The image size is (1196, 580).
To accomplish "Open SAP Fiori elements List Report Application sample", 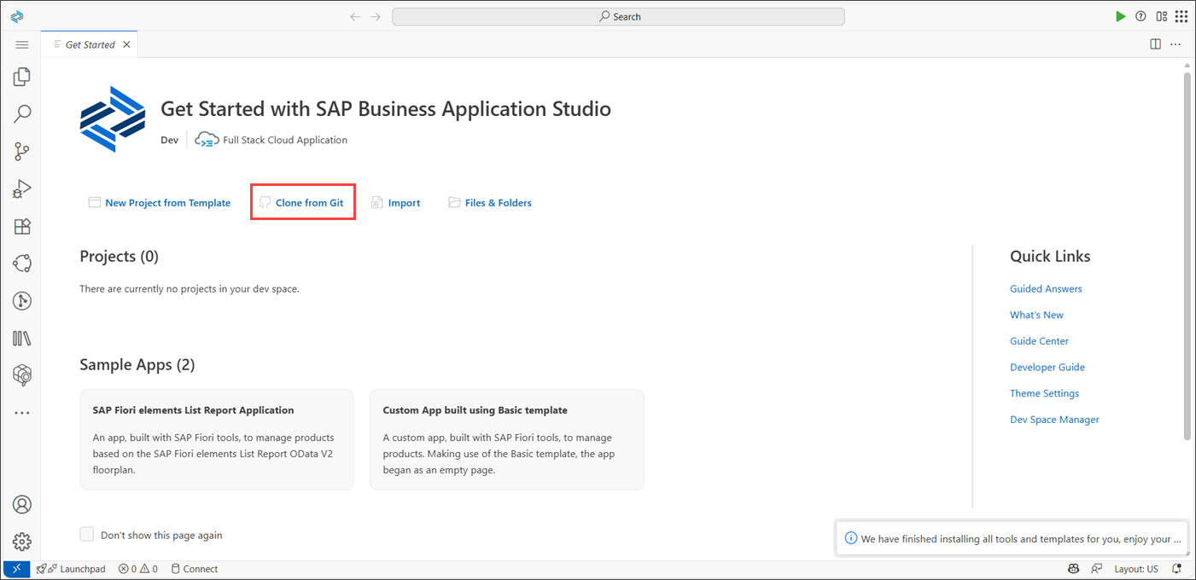I will point(217,440).
